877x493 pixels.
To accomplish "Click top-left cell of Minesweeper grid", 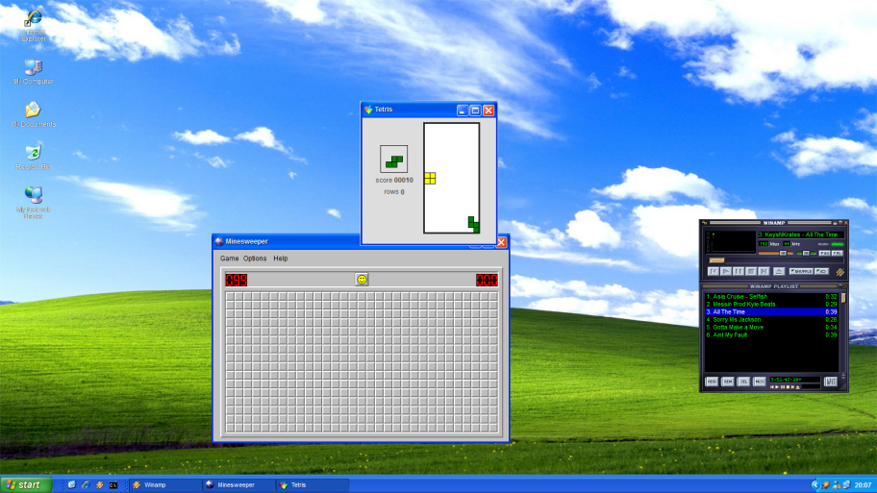I will (x=231, y=297).
